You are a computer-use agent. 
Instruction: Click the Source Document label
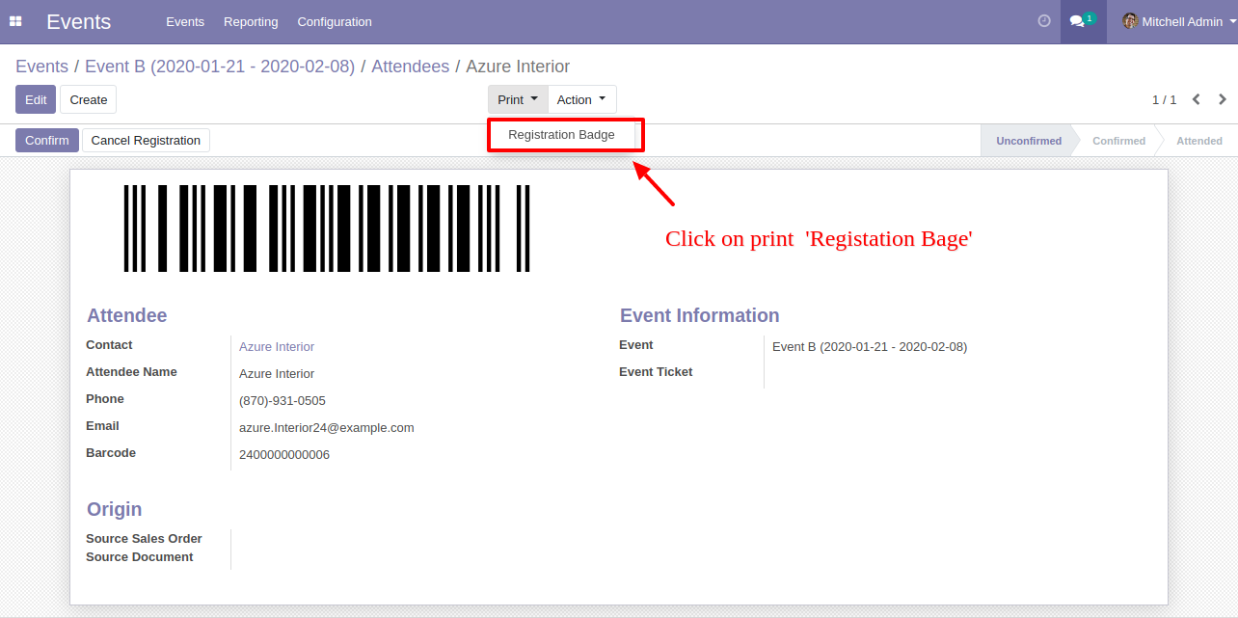pyautogui.click(x=140, y=557)
